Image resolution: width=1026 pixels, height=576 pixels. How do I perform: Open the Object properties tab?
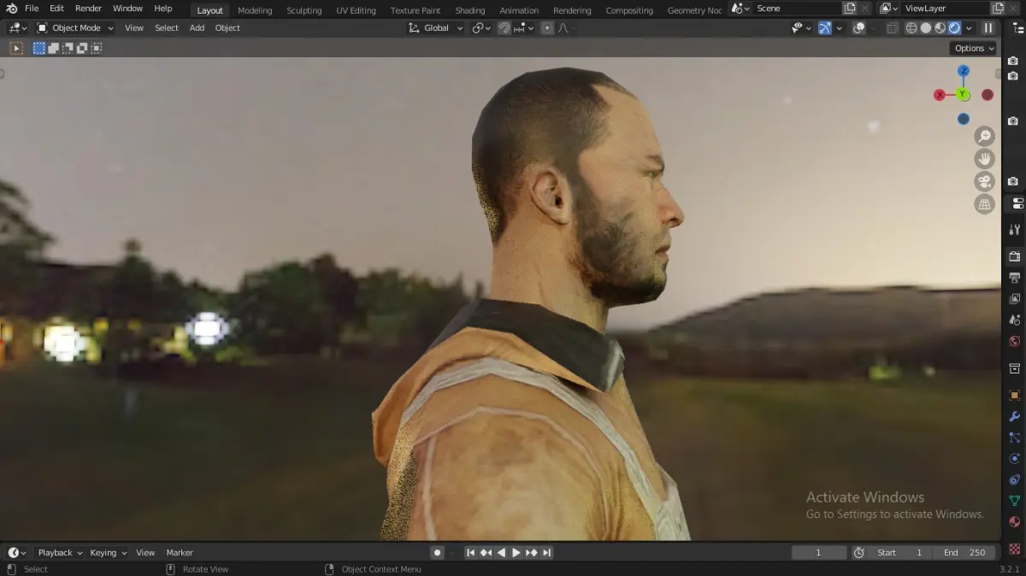tap(1015, 395)
